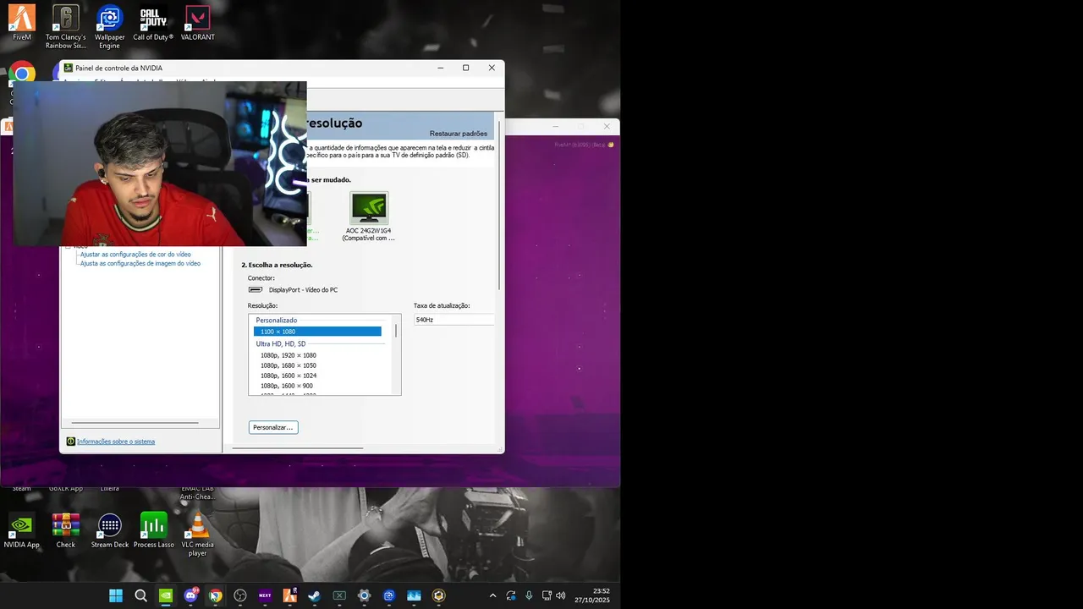
Task: Click Restaurar padrões link
Action: [459, 134]
